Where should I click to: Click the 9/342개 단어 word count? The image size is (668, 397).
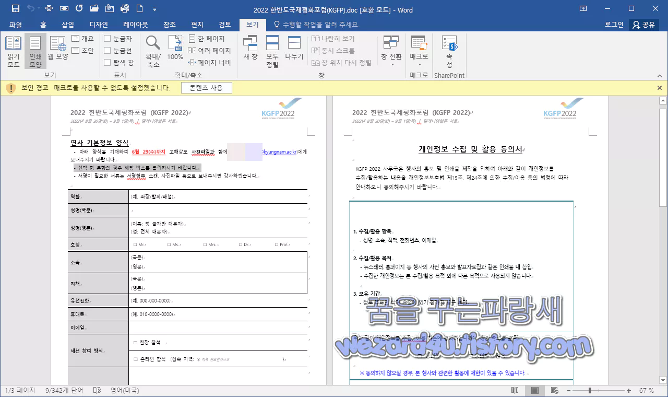click(64, 391)
